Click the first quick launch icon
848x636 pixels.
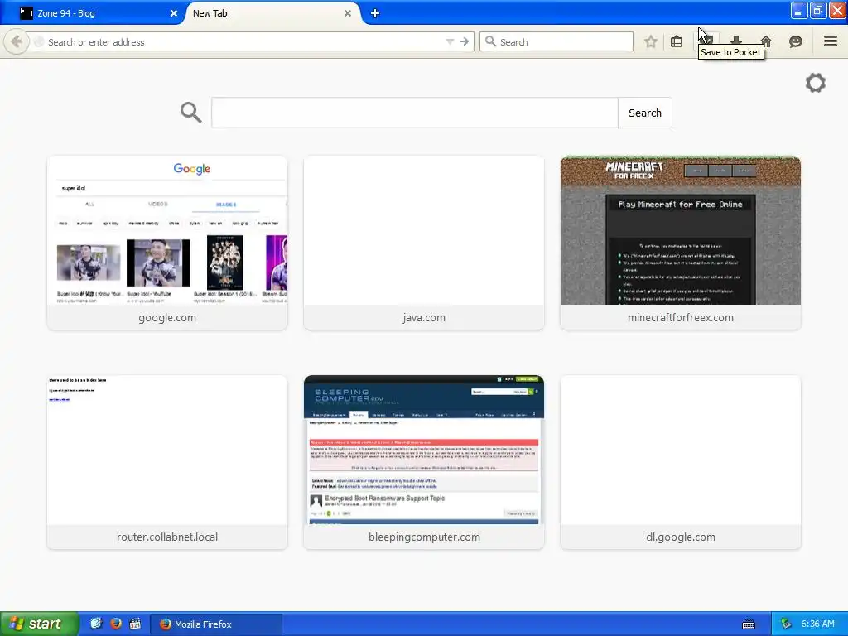pyautogui.click(x=96, y=624)
